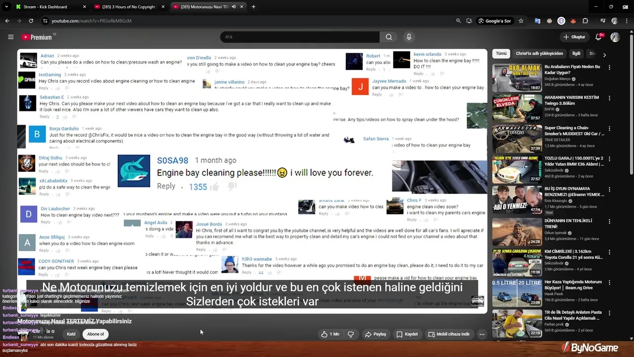Screen dimensions: 634x357
Task: Open Bu Arabaların Fiyatı video thumbnail
Action: coord(517,77)
